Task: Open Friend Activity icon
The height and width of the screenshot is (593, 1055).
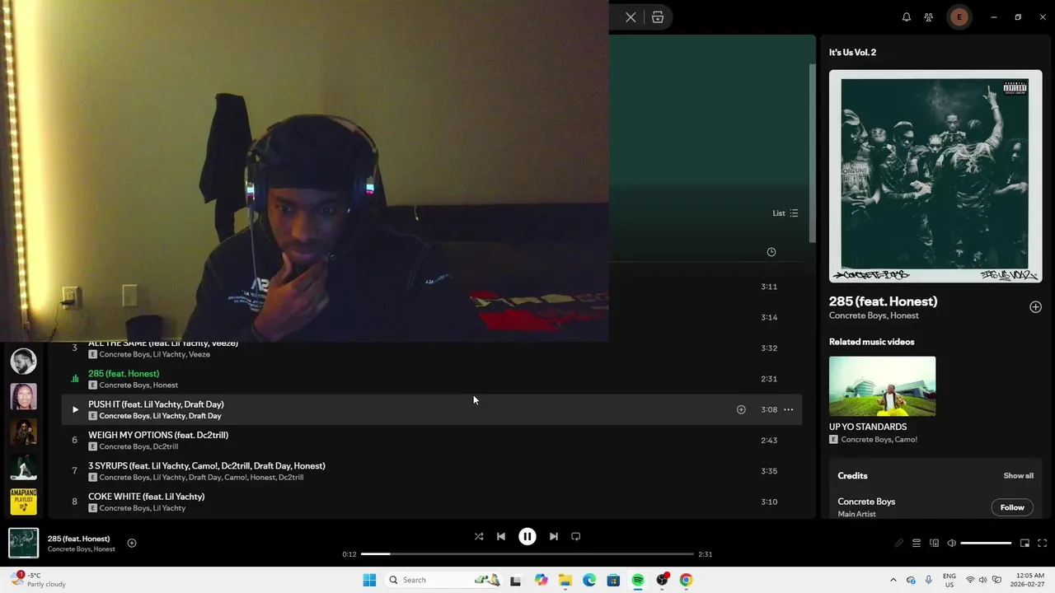Action: pos(929,17)
